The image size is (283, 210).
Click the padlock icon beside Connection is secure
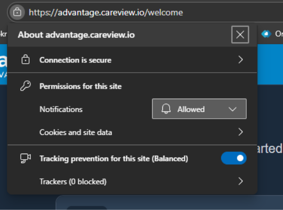point(26,60)
